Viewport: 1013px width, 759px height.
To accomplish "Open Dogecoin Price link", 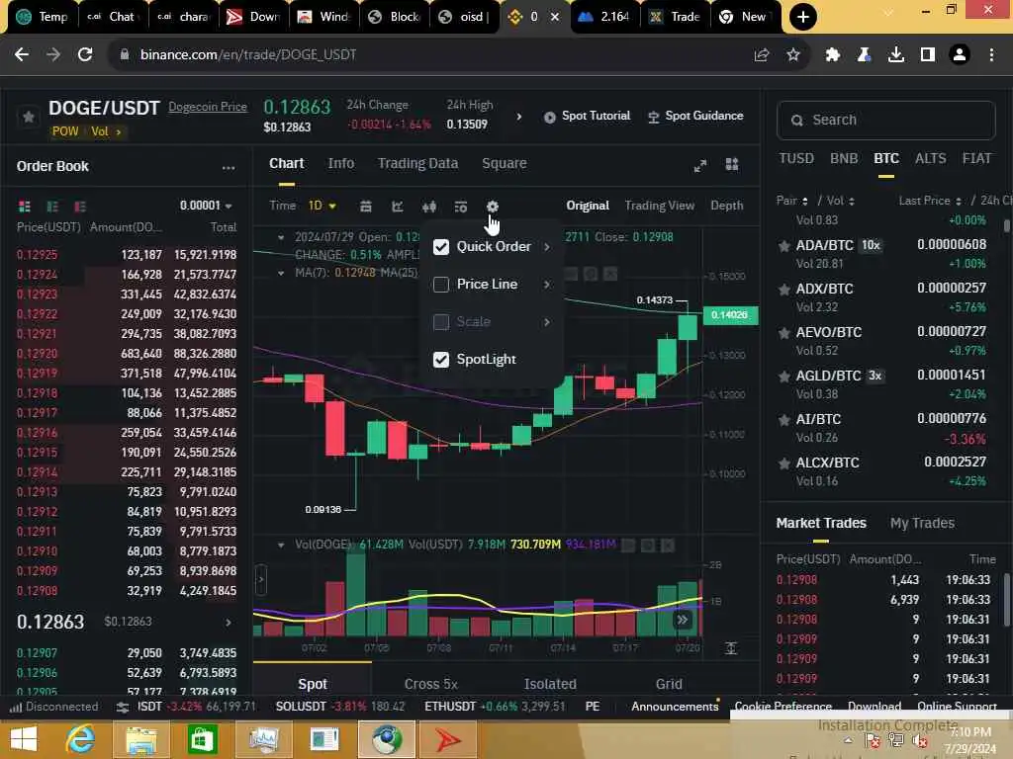I will click(x=208, y=107).
